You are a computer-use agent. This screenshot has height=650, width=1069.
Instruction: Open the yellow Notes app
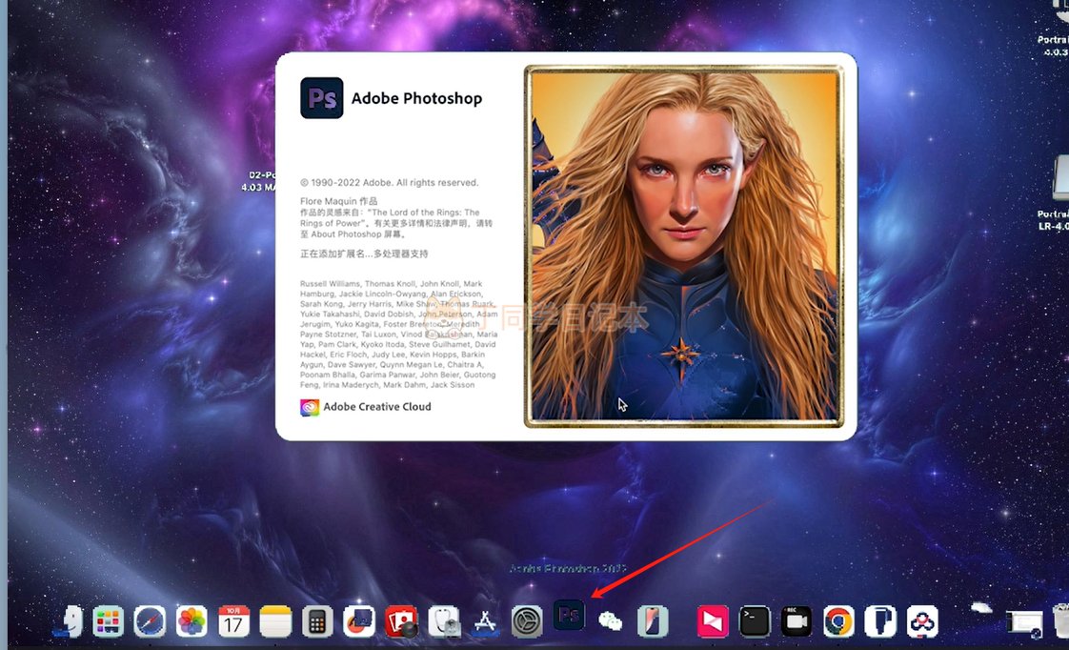click(274, 621)
